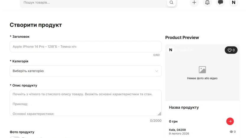Click the 0 грн price in preview
246x138 pixels.
173,121
